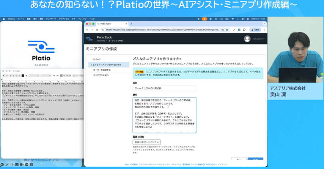This screenshot has height=169, width=324.
Task: Open the font family dropdown in text editor
Action: pyautogui.click(x=34, y=76)
